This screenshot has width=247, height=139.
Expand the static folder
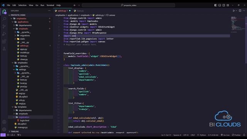pos(22,39)
